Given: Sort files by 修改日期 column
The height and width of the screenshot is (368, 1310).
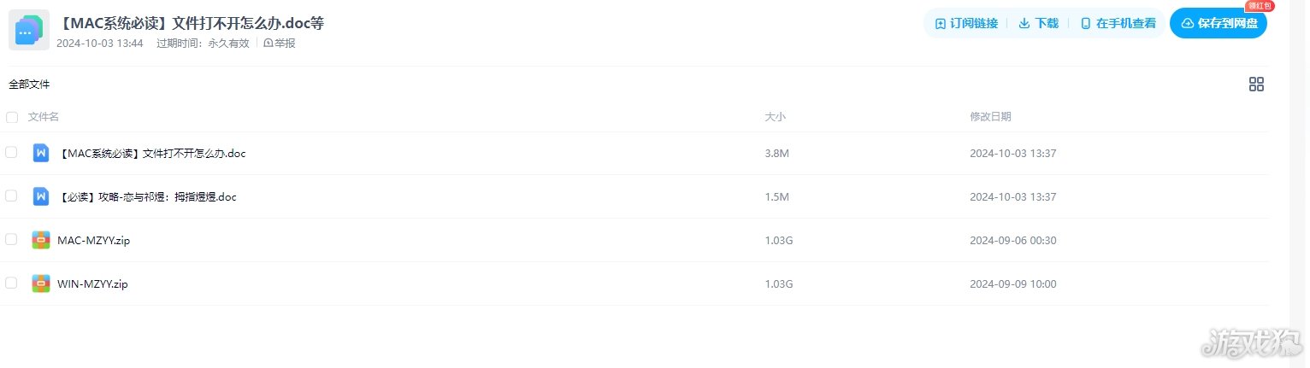Looking at the screenshot, I should 990,117.
